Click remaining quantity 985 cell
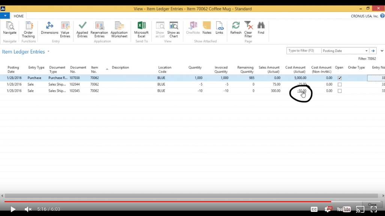Image resolution: width=385 pixels, height=216 pixels. (252, 78)
